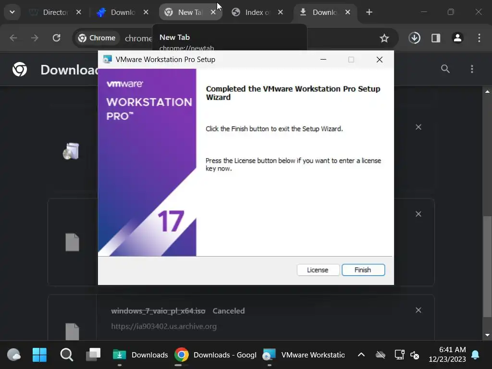
Task: Expand the tab search dropdown chevron
Action: [12, 12]
